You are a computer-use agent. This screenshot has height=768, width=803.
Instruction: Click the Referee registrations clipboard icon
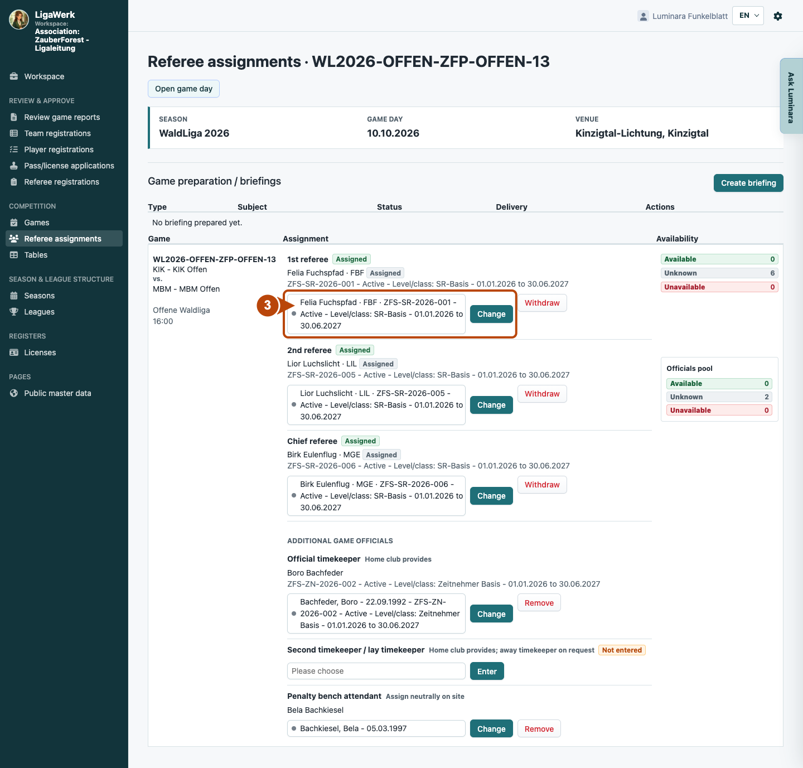pyautogui.click(x=14, y=182)
